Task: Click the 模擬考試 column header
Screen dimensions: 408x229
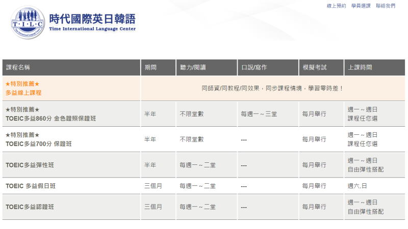Action: click(x=321, y=68)
